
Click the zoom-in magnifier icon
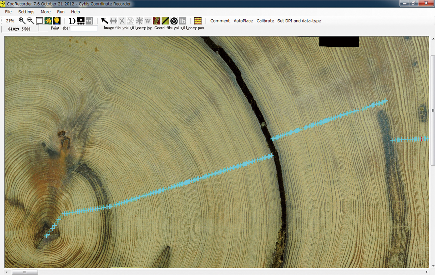click(x=22, y=21)
